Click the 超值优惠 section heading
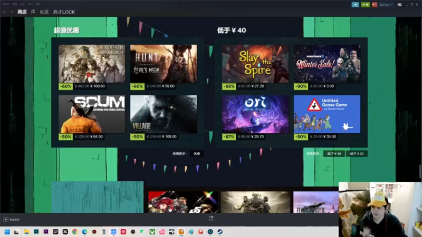Image resolution: width=422 pixels, height=237 pixels. (x=66, y=30)
